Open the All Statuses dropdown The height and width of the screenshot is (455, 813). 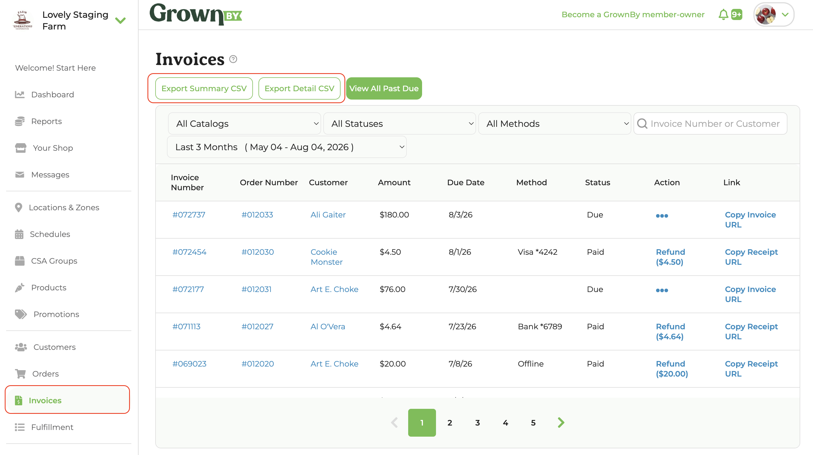[x=400, y=124]
